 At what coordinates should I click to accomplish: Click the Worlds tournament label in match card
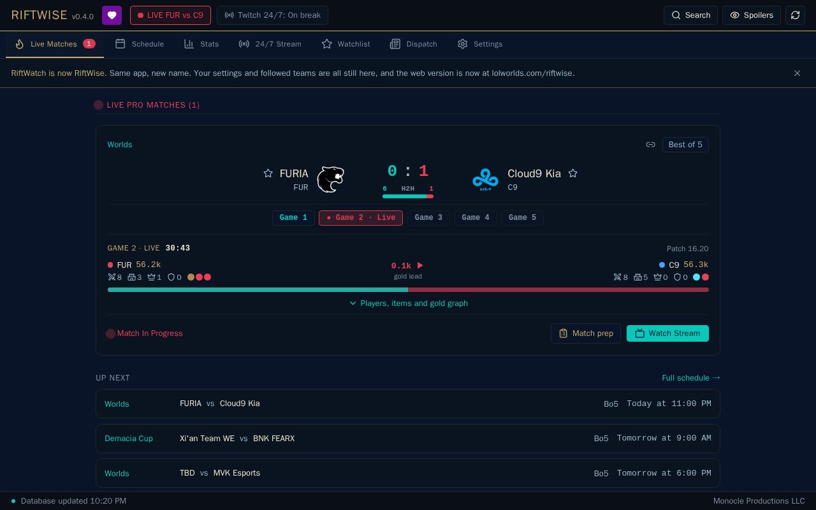coord(120,145)
